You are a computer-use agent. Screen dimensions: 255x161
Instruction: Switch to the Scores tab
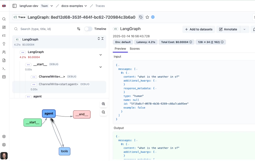[x=135, y=49]
